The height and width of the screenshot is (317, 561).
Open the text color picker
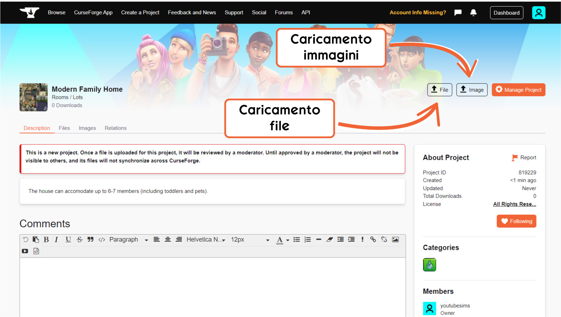coord(280,240)
